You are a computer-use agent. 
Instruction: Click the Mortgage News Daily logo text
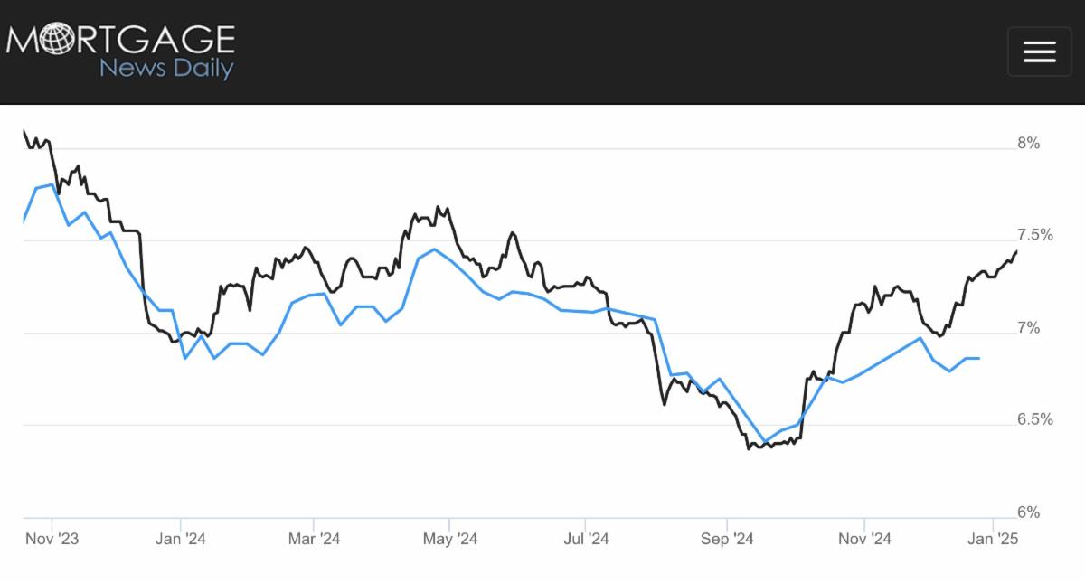(x=121, y=41)
